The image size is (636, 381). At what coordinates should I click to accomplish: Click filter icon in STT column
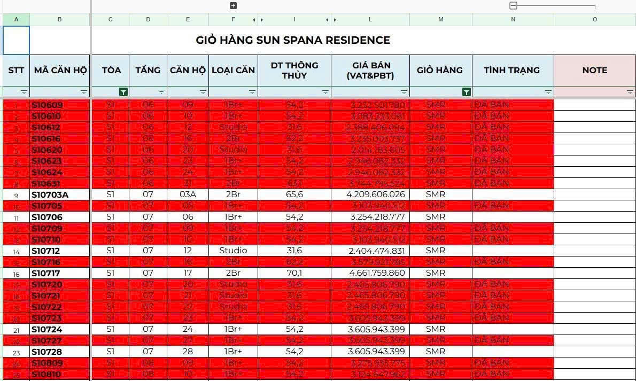(x=25, y=92)
